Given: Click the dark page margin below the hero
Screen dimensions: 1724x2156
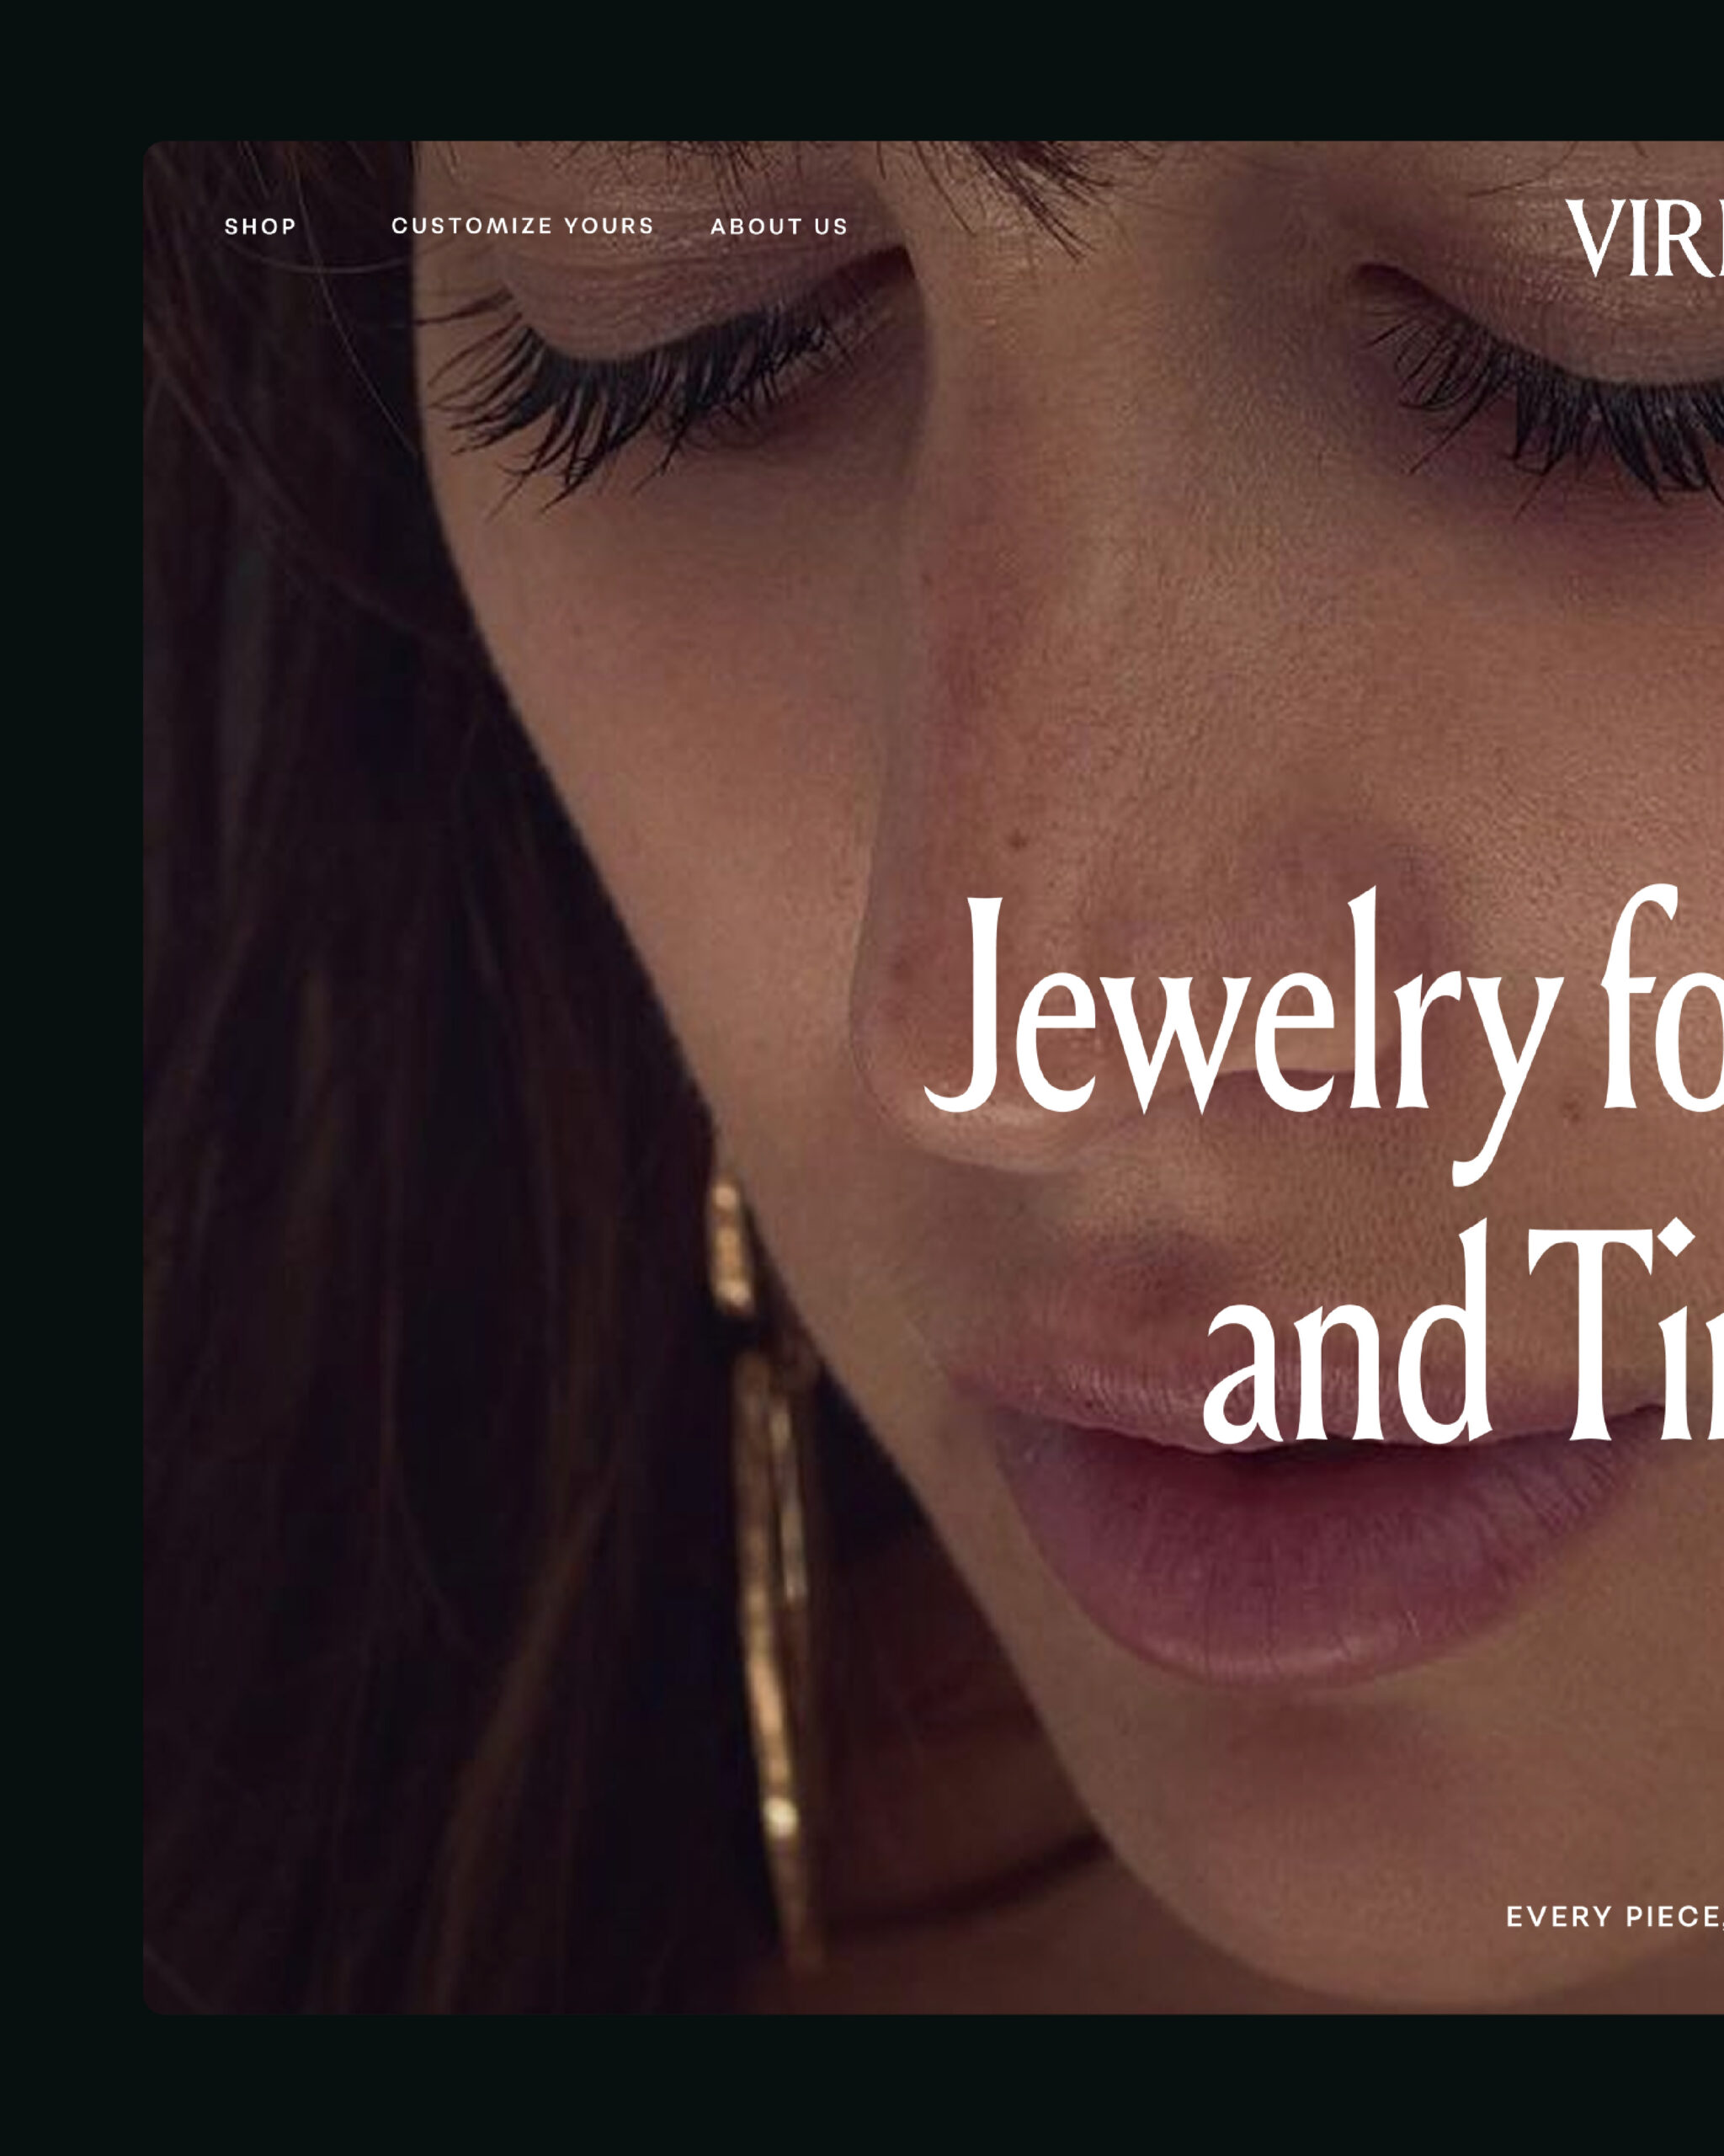Looking at the screenshot, I should tap(861, 2086).
